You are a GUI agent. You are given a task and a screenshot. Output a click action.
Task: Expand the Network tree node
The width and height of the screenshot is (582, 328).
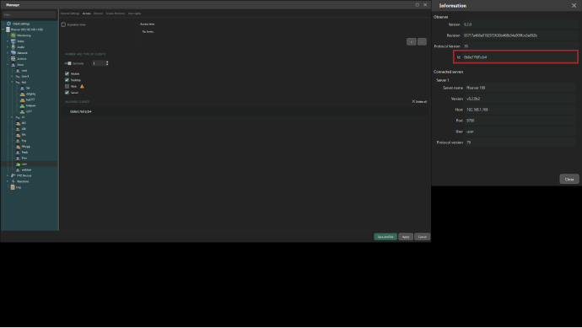(8, 53)
